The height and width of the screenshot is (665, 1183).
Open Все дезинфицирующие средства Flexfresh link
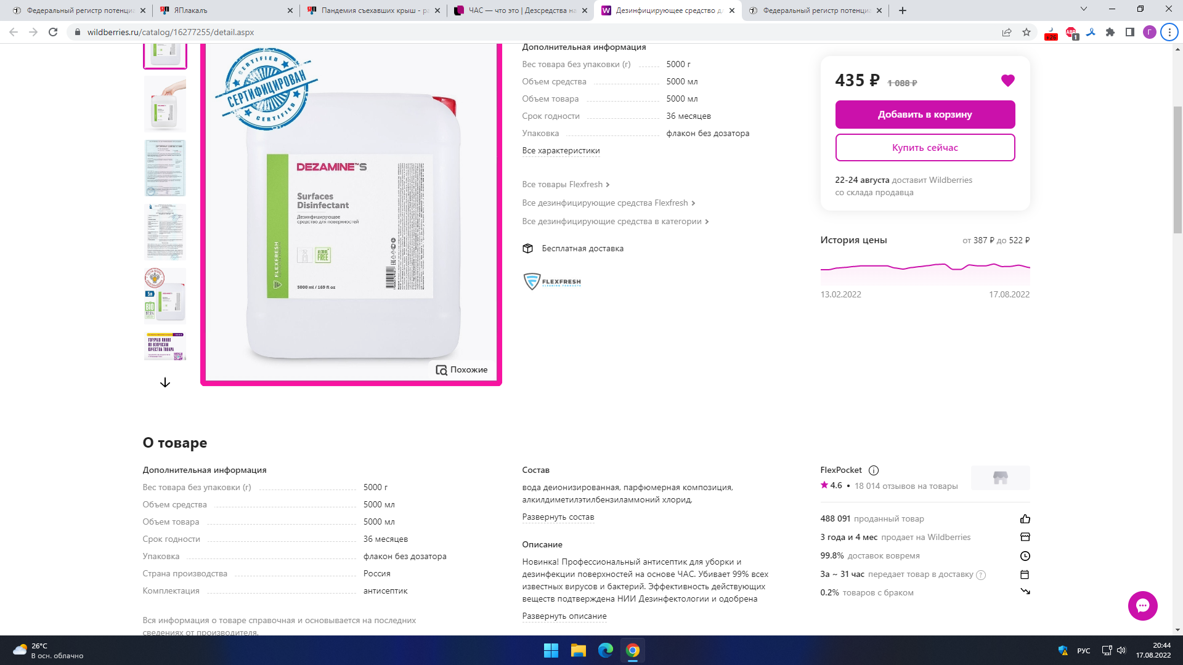609,203
